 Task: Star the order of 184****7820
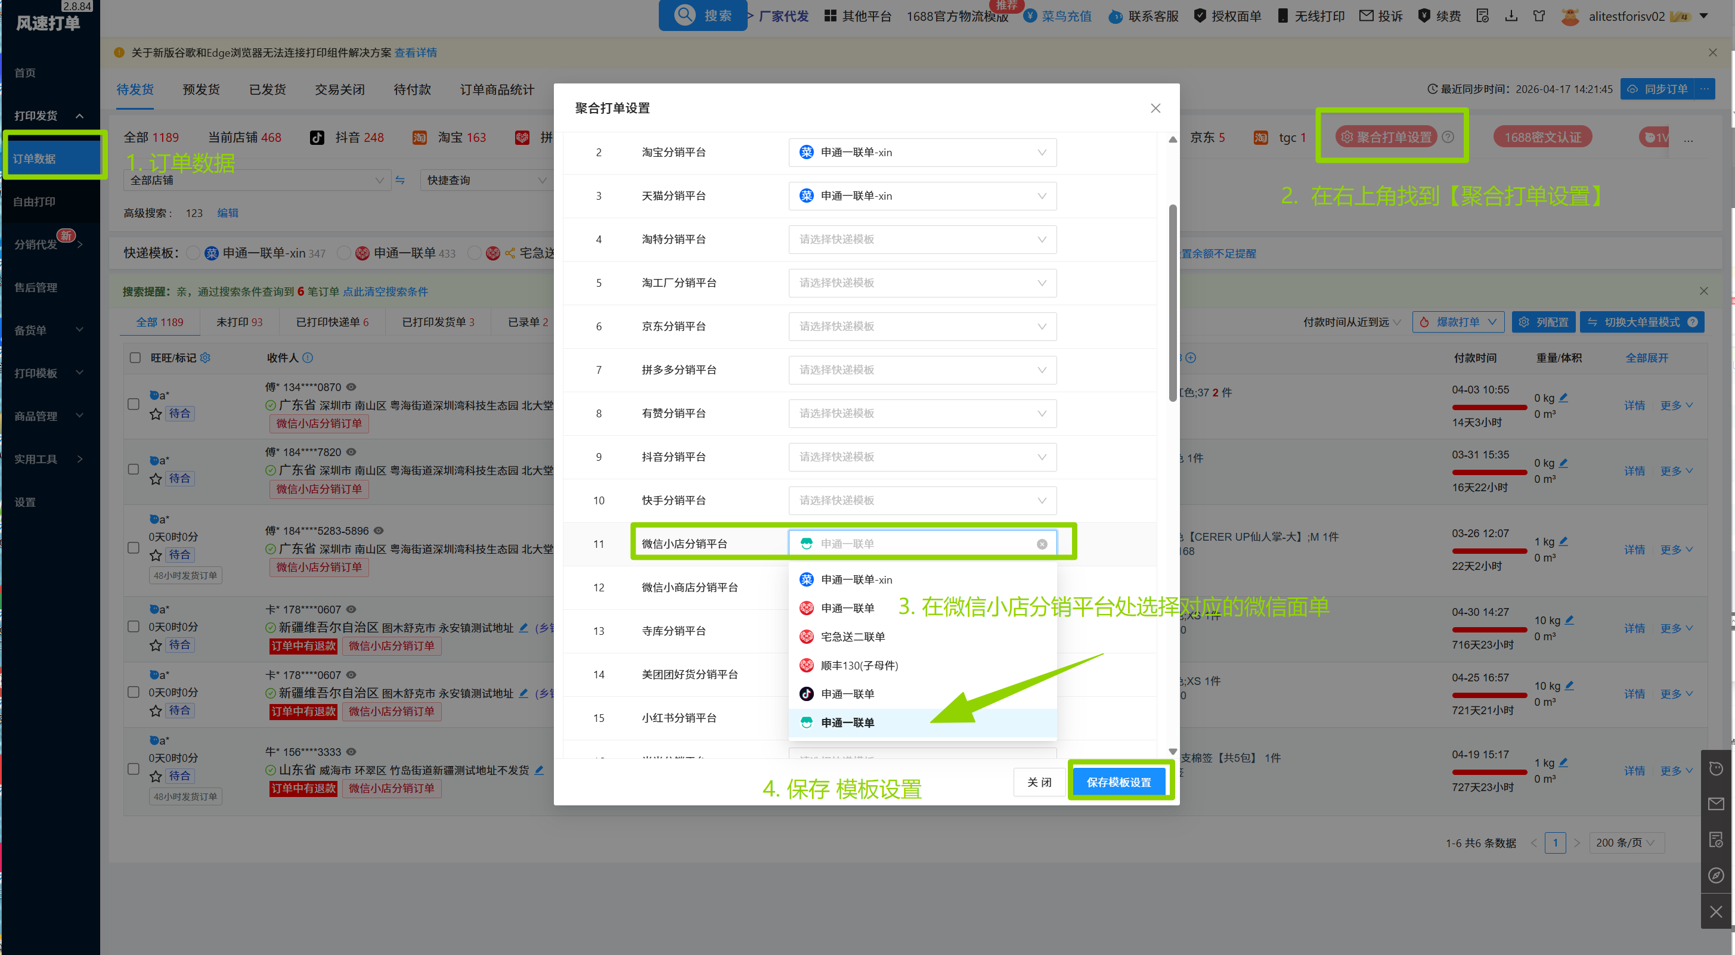pyautogui.click(x=156, y=479)
